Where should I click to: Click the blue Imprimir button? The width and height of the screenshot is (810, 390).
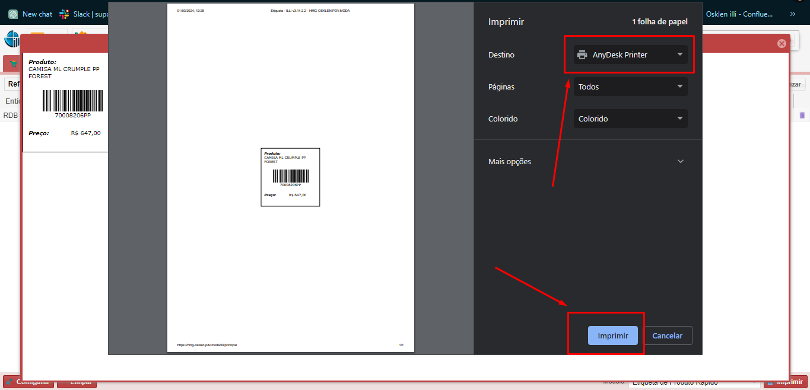(x=612, y=335)
